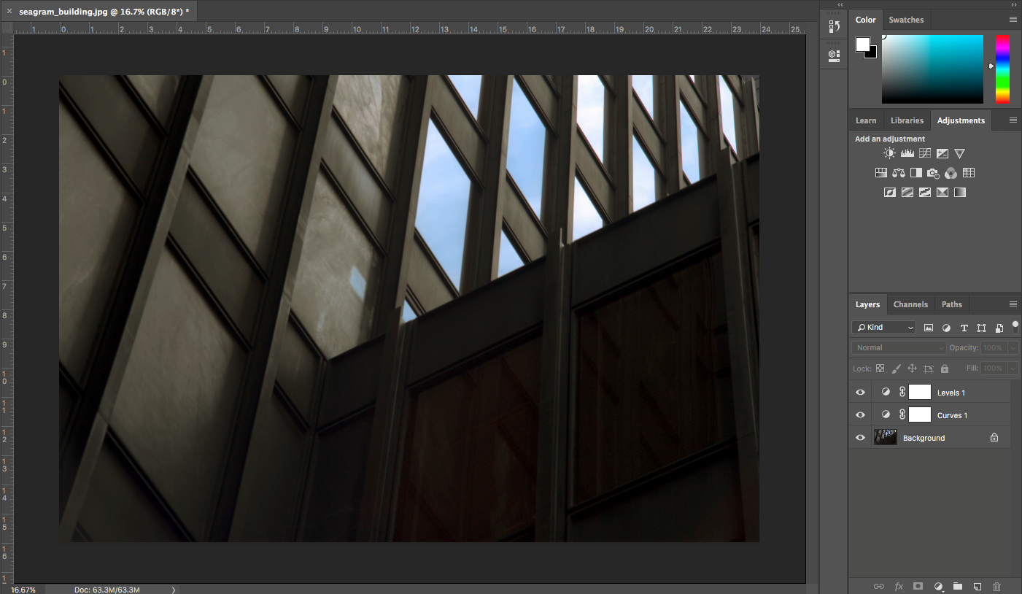Toggle the layer filtering switch
The width and height of the screenshot is (1022, 594).
click(1015, 326)
